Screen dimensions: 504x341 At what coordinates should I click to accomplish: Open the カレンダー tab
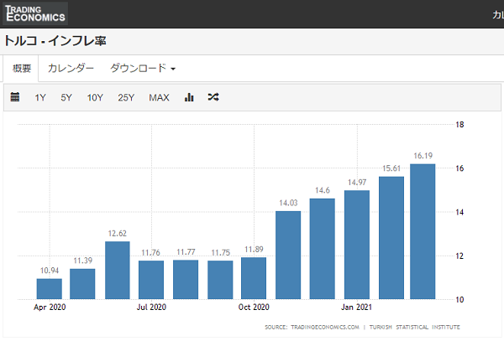[x=71, y=68]
